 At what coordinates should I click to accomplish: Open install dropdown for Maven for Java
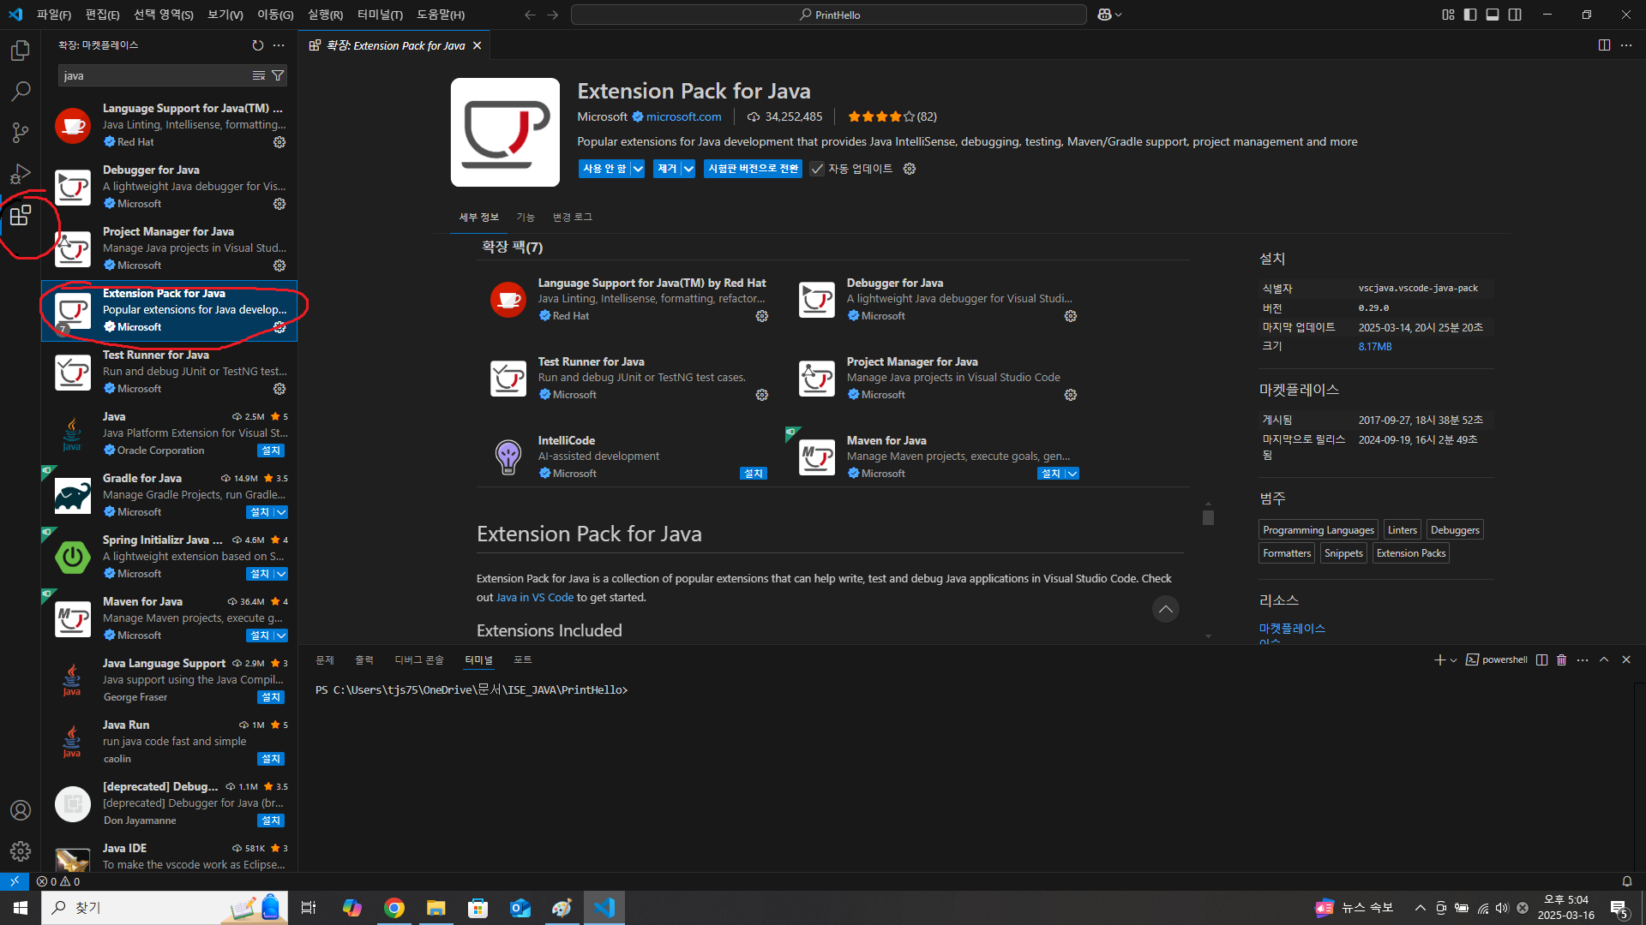tap(280, 636)
